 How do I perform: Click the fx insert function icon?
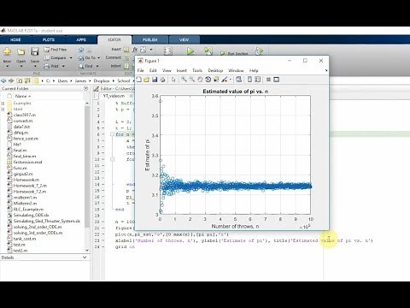(135, 50)
